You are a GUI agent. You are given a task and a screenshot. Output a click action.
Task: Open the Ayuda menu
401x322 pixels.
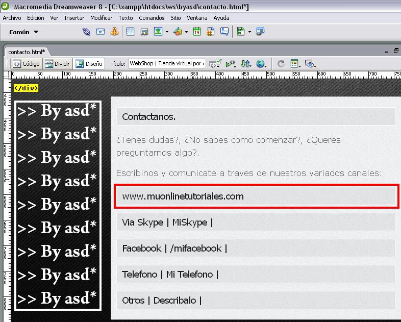pos(221,18)
